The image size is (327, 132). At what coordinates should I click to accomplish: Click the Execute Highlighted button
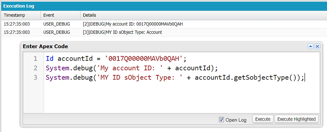pos(296,119)
